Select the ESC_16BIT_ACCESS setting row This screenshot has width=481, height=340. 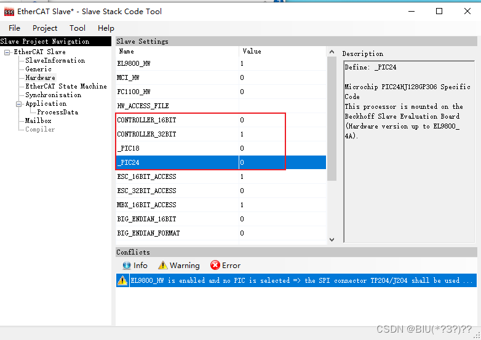(x=221, y=176)
